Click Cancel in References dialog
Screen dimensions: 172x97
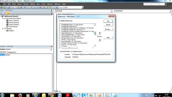108,25
